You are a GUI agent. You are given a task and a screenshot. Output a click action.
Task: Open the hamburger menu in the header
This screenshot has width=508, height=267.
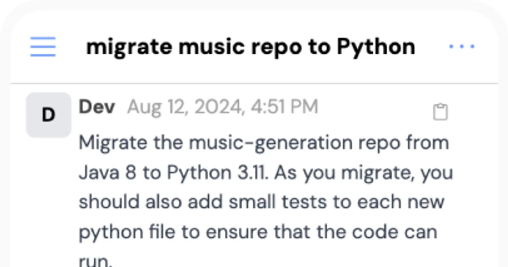click(43, 47)
